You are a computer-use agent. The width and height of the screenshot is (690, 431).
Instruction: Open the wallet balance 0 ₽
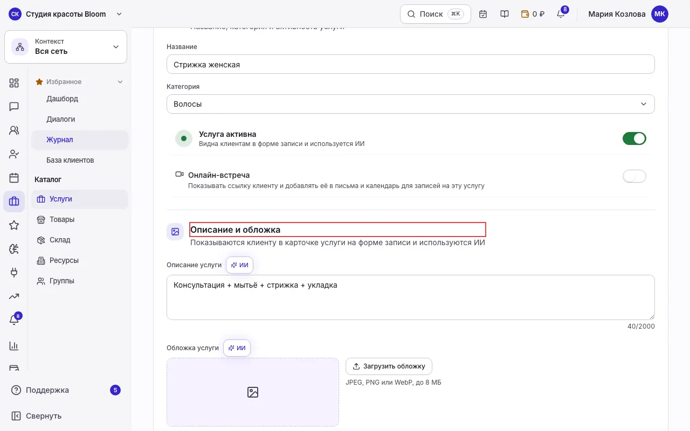coord(533,14)
